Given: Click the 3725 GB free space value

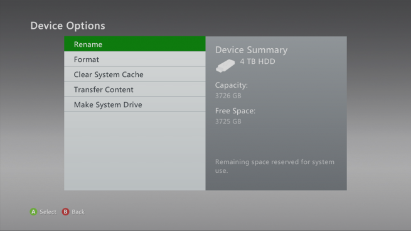Looking at the screenshot, I should click(x=228, y=121).
